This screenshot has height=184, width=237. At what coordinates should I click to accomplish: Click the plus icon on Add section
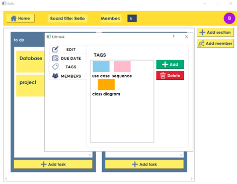(x=202, y=32)
